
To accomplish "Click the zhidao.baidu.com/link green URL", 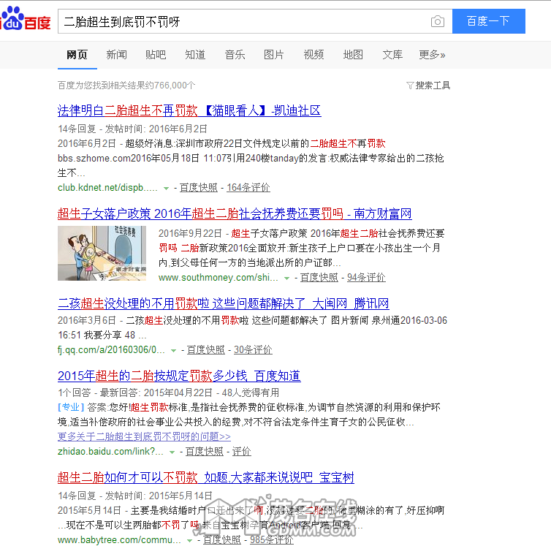I will (x=110, y=452).
